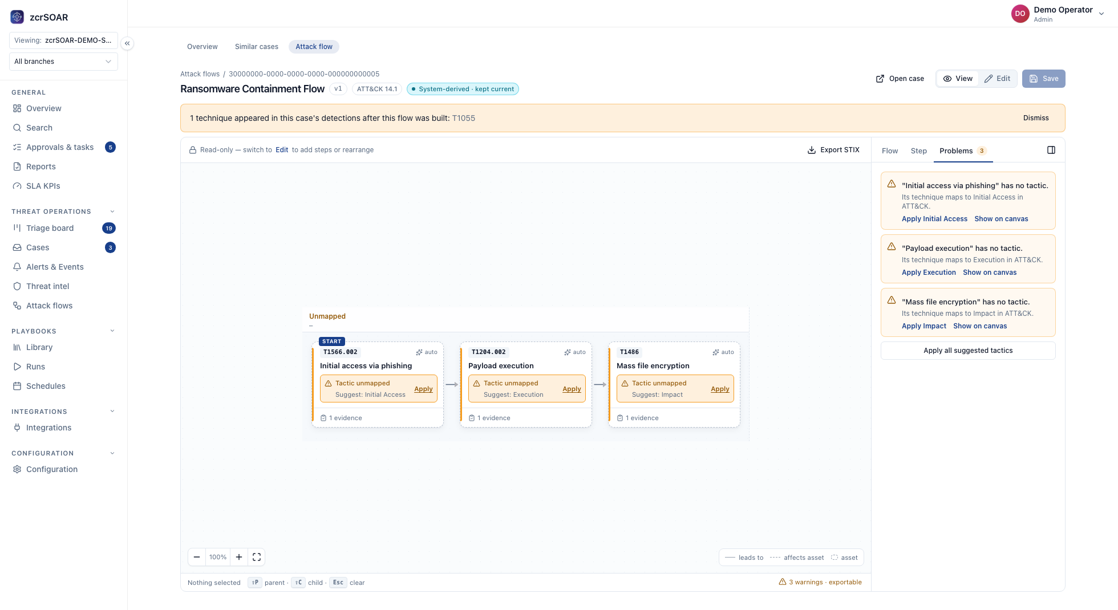
Task: Open Attack flows in sidebar
Action: 63,306
